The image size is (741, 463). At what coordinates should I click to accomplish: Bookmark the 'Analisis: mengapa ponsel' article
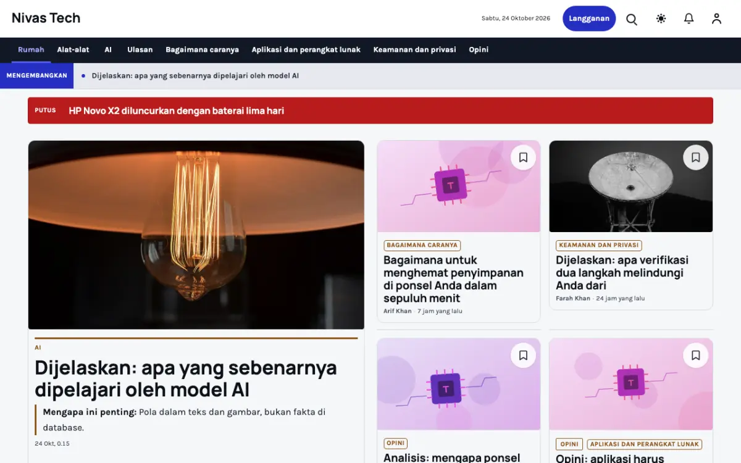(x=523, y=355)
